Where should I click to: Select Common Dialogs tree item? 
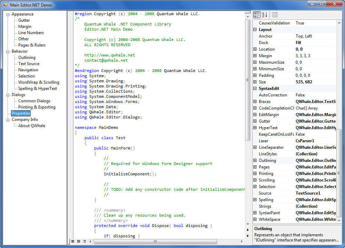[34, 101]
